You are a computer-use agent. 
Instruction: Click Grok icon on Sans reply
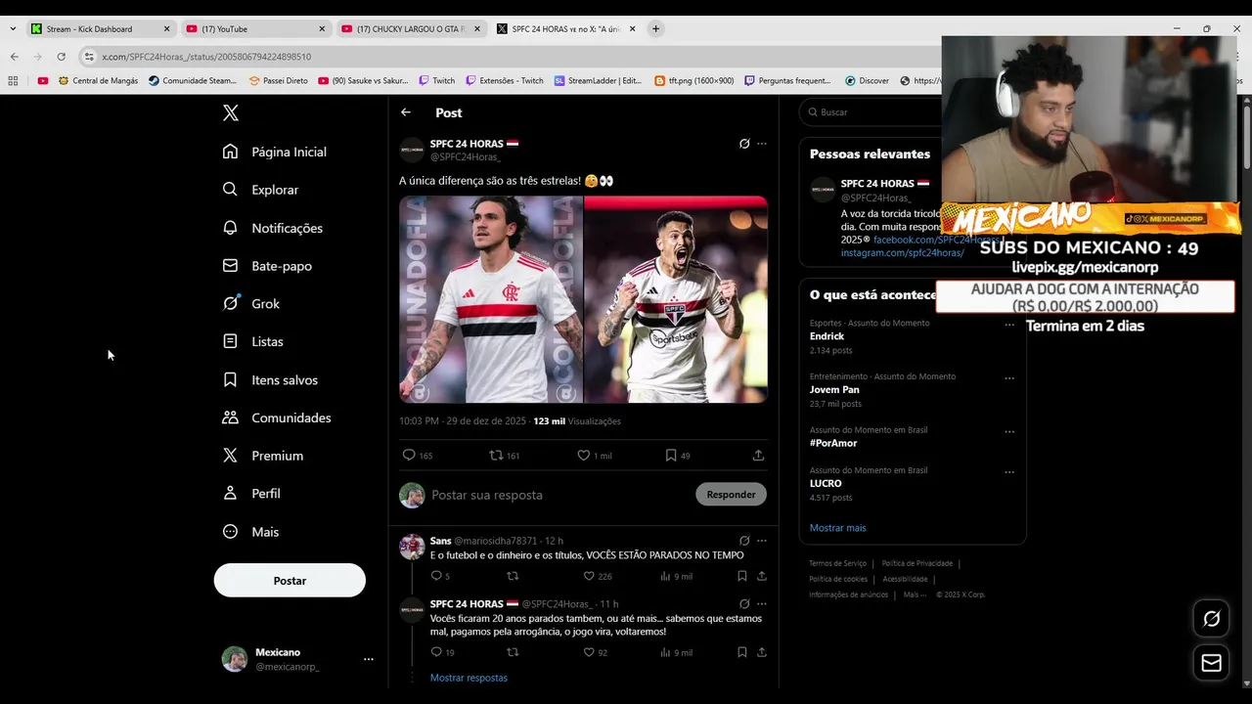coord(744,541)
